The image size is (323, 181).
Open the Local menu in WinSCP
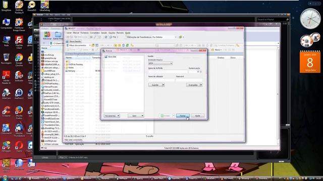[x=69, y=33]
